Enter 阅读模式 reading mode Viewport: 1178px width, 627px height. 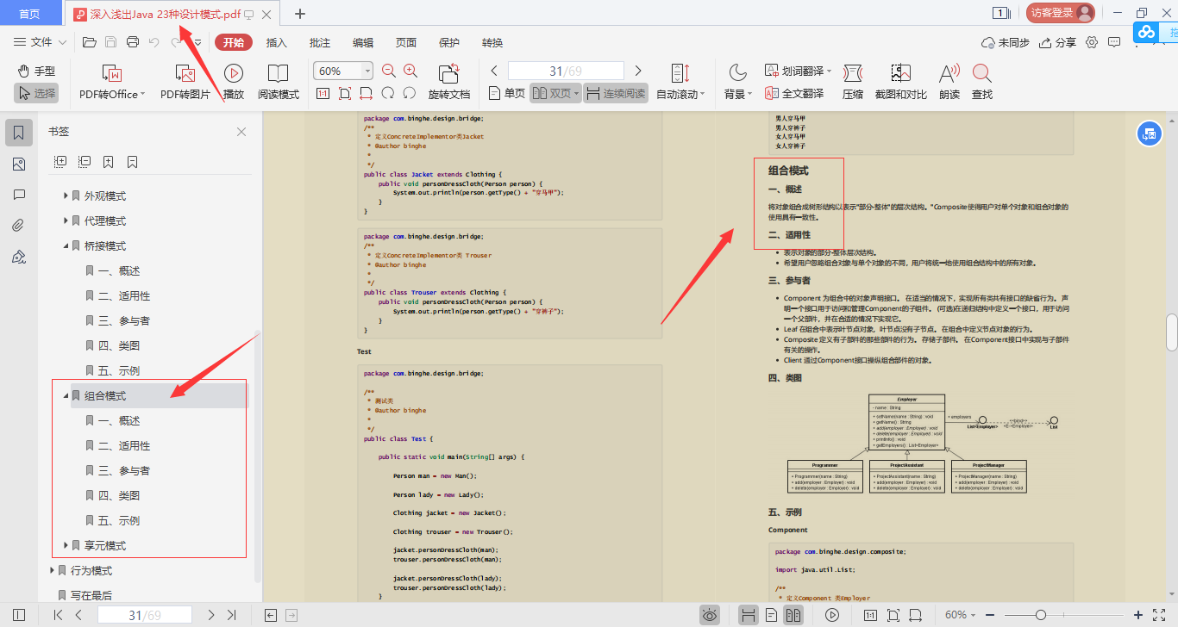pyautogui.click(x=279, y=83)
